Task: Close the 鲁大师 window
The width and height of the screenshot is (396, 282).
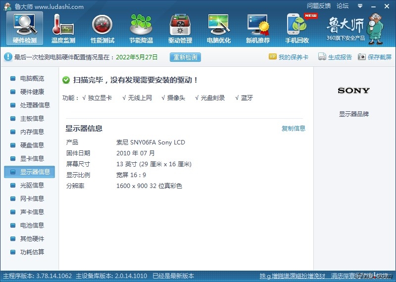Action: click(387, 6)
